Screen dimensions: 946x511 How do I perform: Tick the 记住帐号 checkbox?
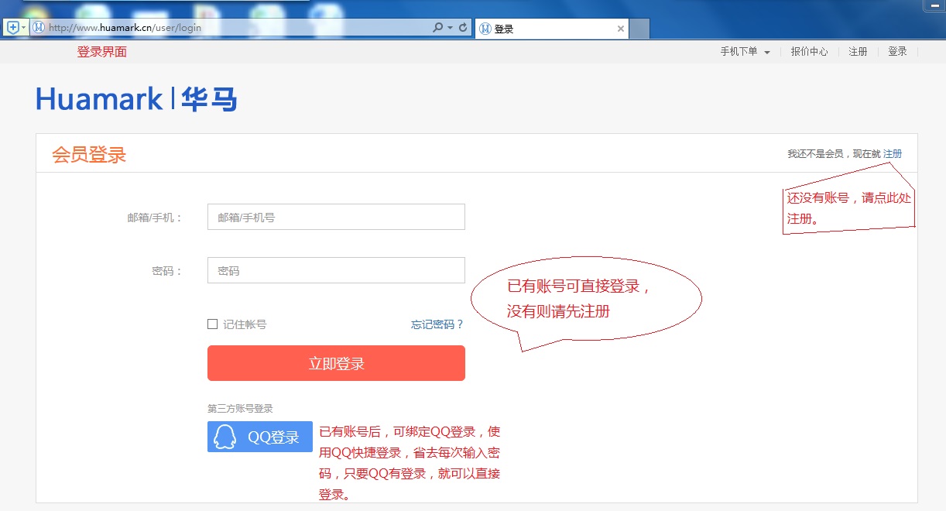click(x=212, y=324)
